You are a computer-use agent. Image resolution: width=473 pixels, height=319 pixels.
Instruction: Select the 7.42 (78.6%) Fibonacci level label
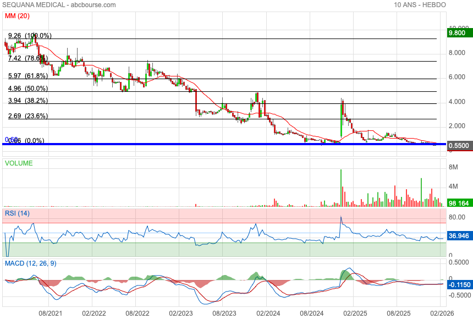[x=28, y=58]
